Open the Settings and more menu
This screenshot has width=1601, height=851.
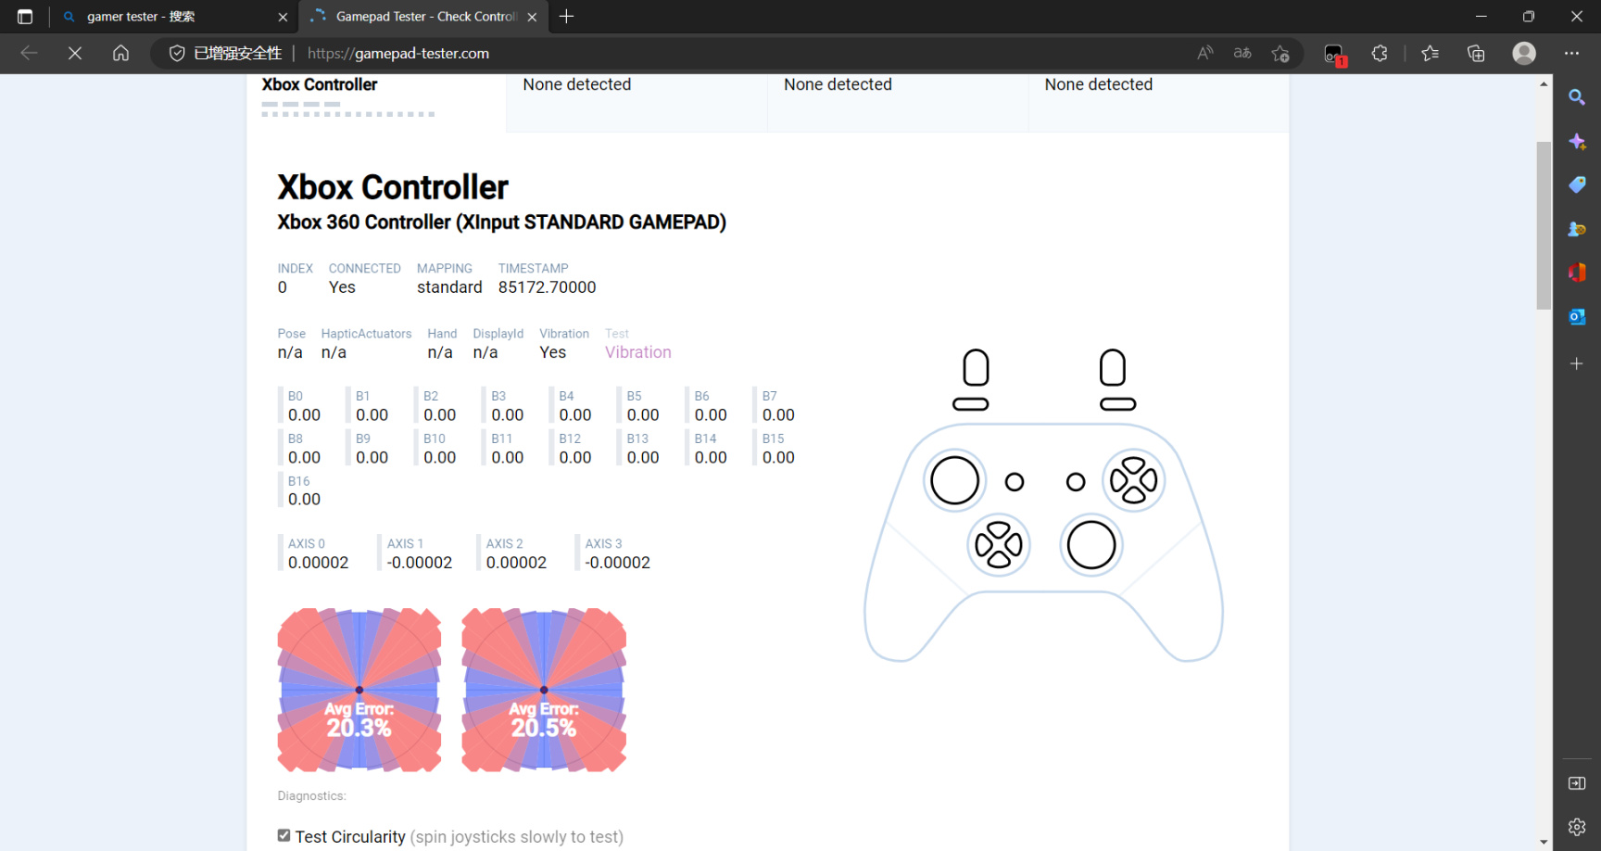(x=1572, y=54)
